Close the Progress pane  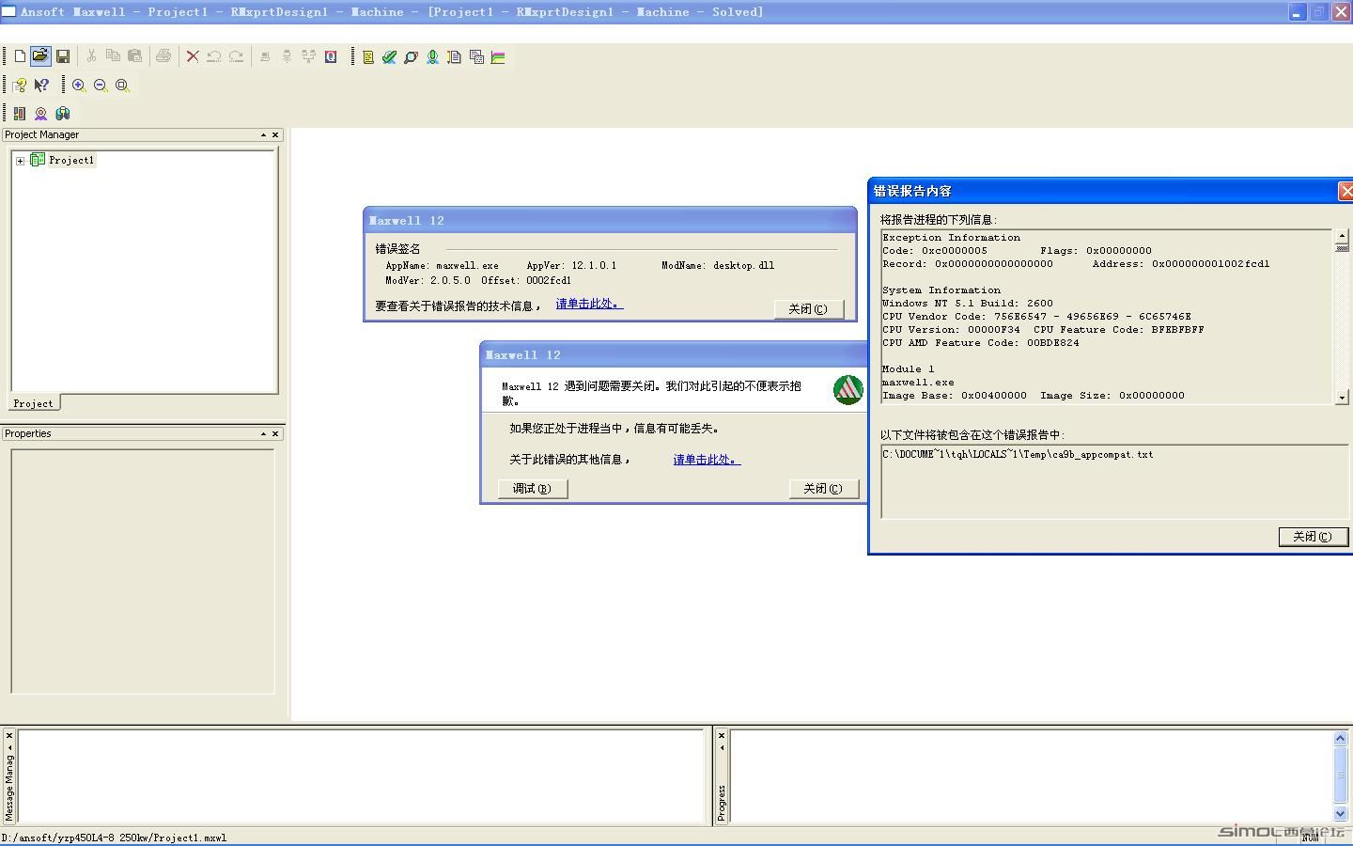tap(722, 735)
